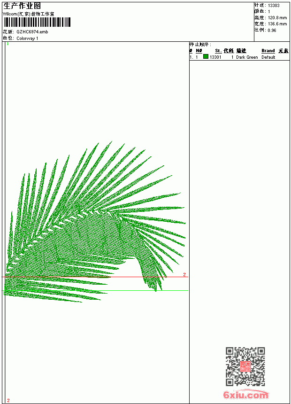
Task: Click the 生产作业图 title heading
Action: (22, 6)
